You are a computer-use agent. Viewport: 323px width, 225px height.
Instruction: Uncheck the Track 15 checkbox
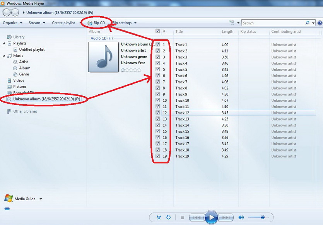click(157, 131)
